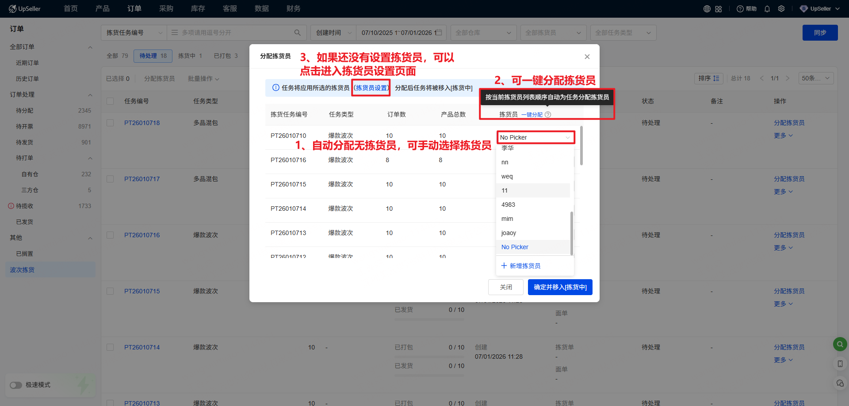This screenshot has width=849, height=406.
Task: Click the notification bell icon
Action: click(767, 9)
